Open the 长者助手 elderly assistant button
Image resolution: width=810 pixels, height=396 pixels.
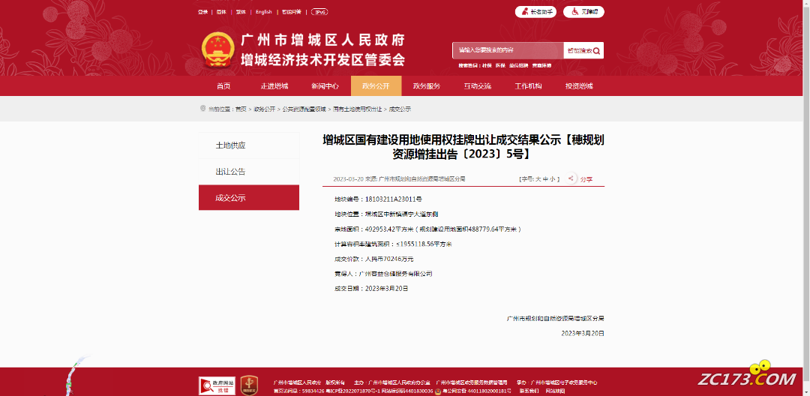point(535,12)
